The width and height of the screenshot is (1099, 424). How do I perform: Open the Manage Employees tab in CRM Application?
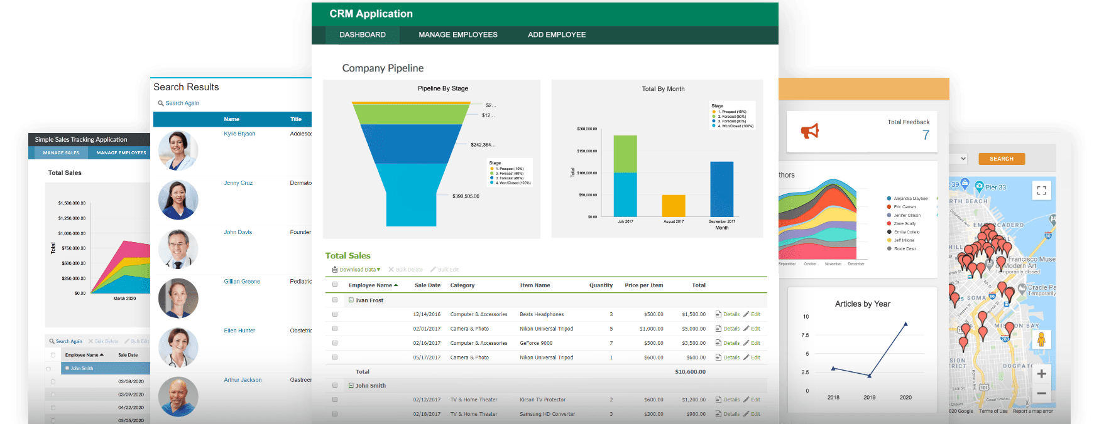(x=457, y=35)
